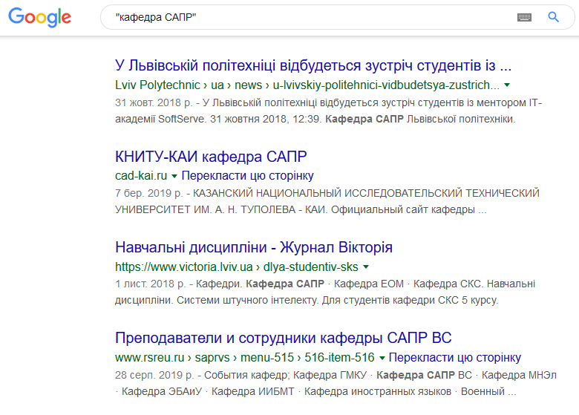Click "Перекласти цю сторінку" for cad-kai.ru
Screen dimensions: 579x415
(x=247, y=176)
